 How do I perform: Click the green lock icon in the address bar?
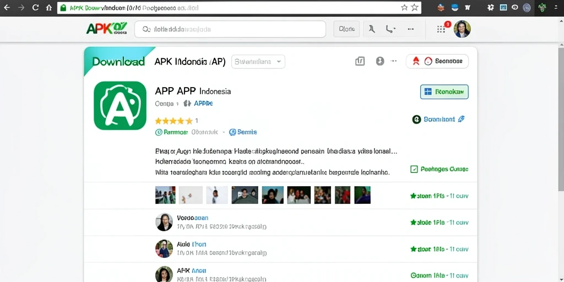coord(63,8)
